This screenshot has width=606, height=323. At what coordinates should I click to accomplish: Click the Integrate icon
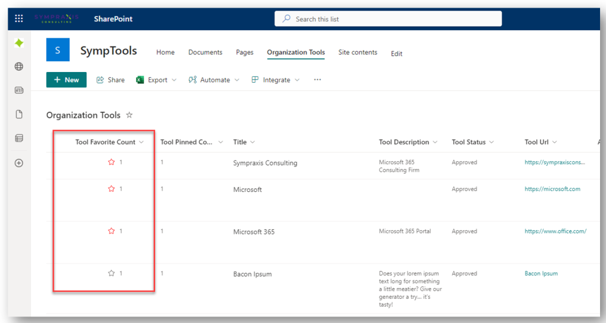click(x=255, y=80)
